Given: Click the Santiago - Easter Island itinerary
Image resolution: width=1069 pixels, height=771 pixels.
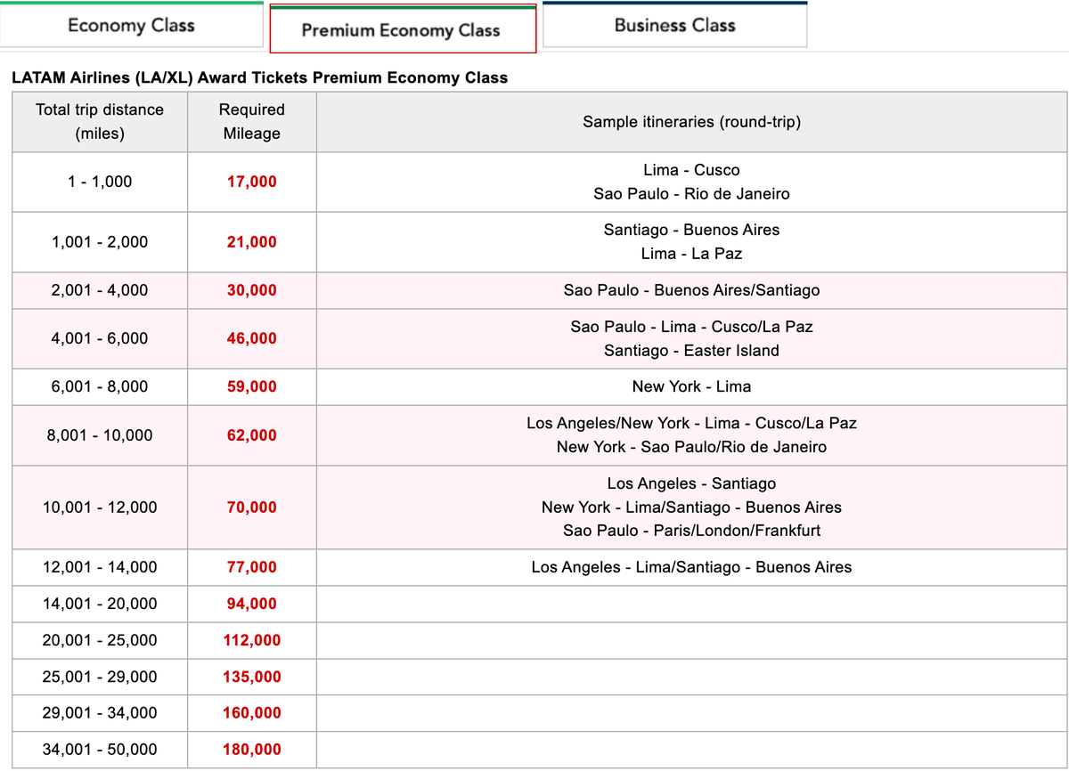Looking at the screenshot, I should click(x=691, y=351).
